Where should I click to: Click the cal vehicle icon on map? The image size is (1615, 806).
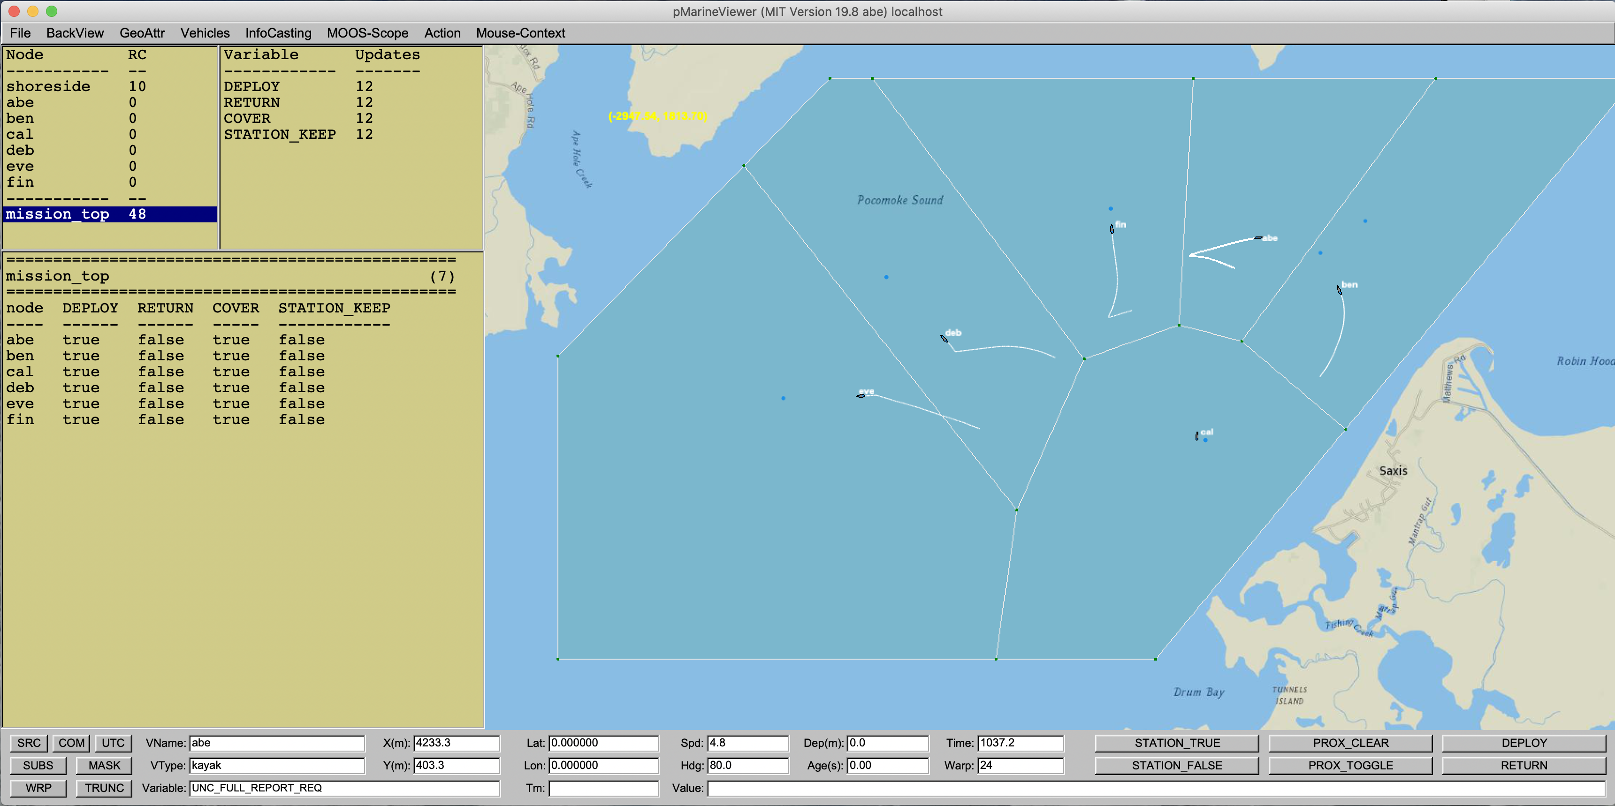click(1197, 436)
